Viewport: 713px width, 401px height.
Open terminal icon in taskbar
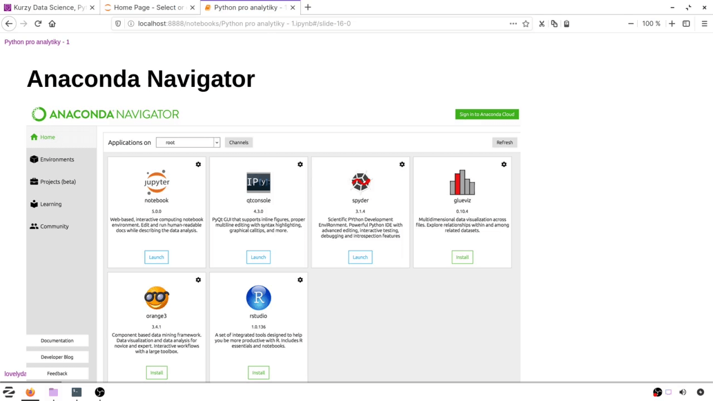coord(77,392)
